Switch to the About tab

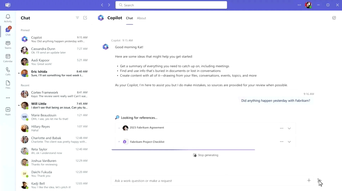(141, 18)
